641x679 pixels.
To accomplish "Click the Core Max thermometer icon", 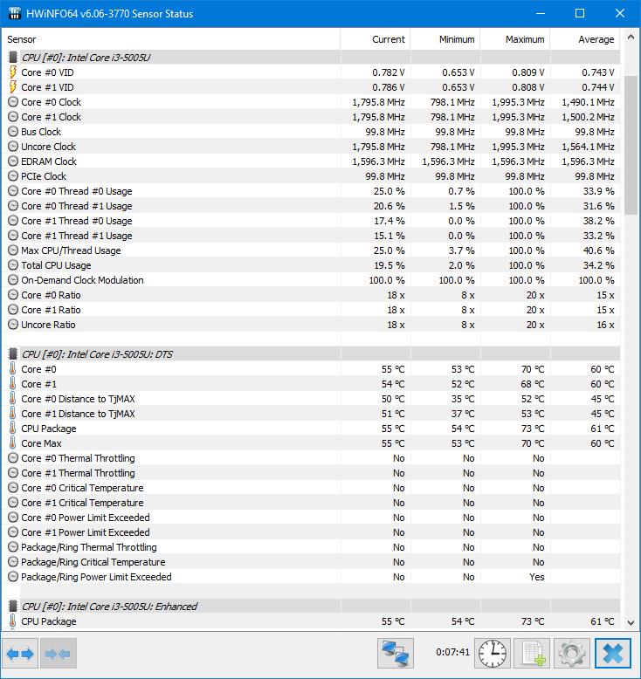I will (12, 443).
